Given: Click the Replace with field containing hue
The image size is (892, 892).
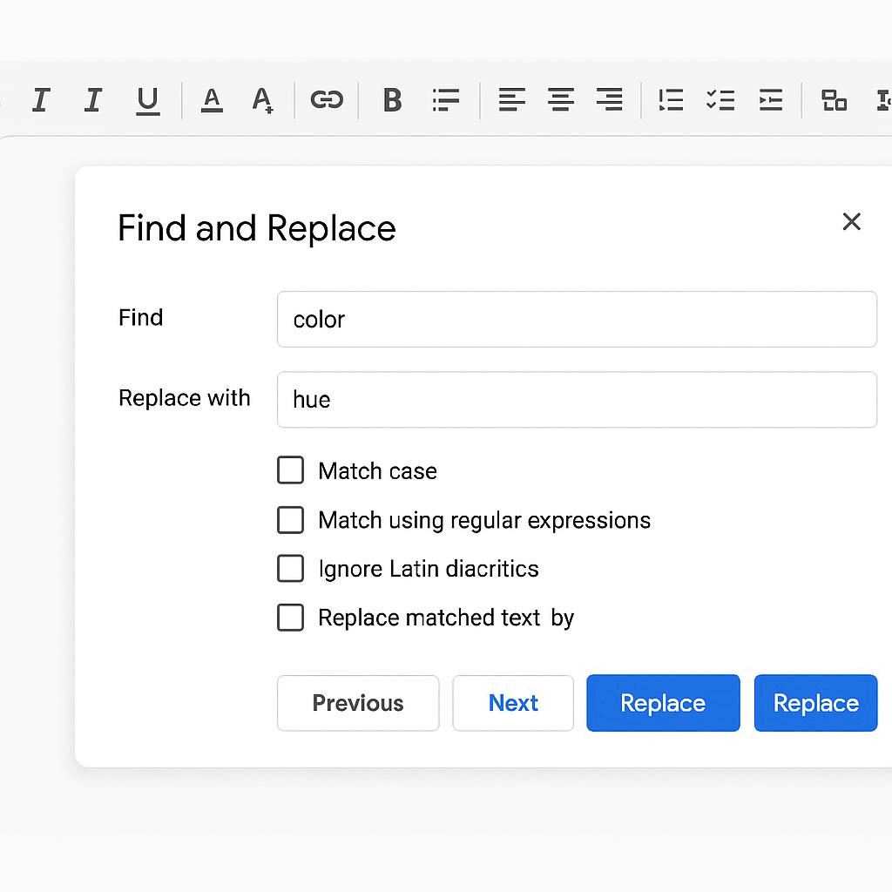Looking at the screenshot, I should [577, 399].
